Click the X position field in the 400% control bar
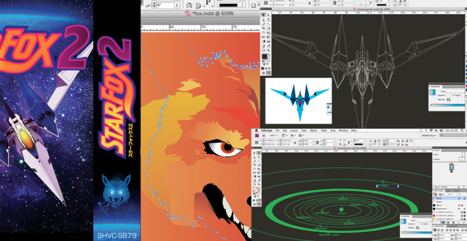 (270, 141)
